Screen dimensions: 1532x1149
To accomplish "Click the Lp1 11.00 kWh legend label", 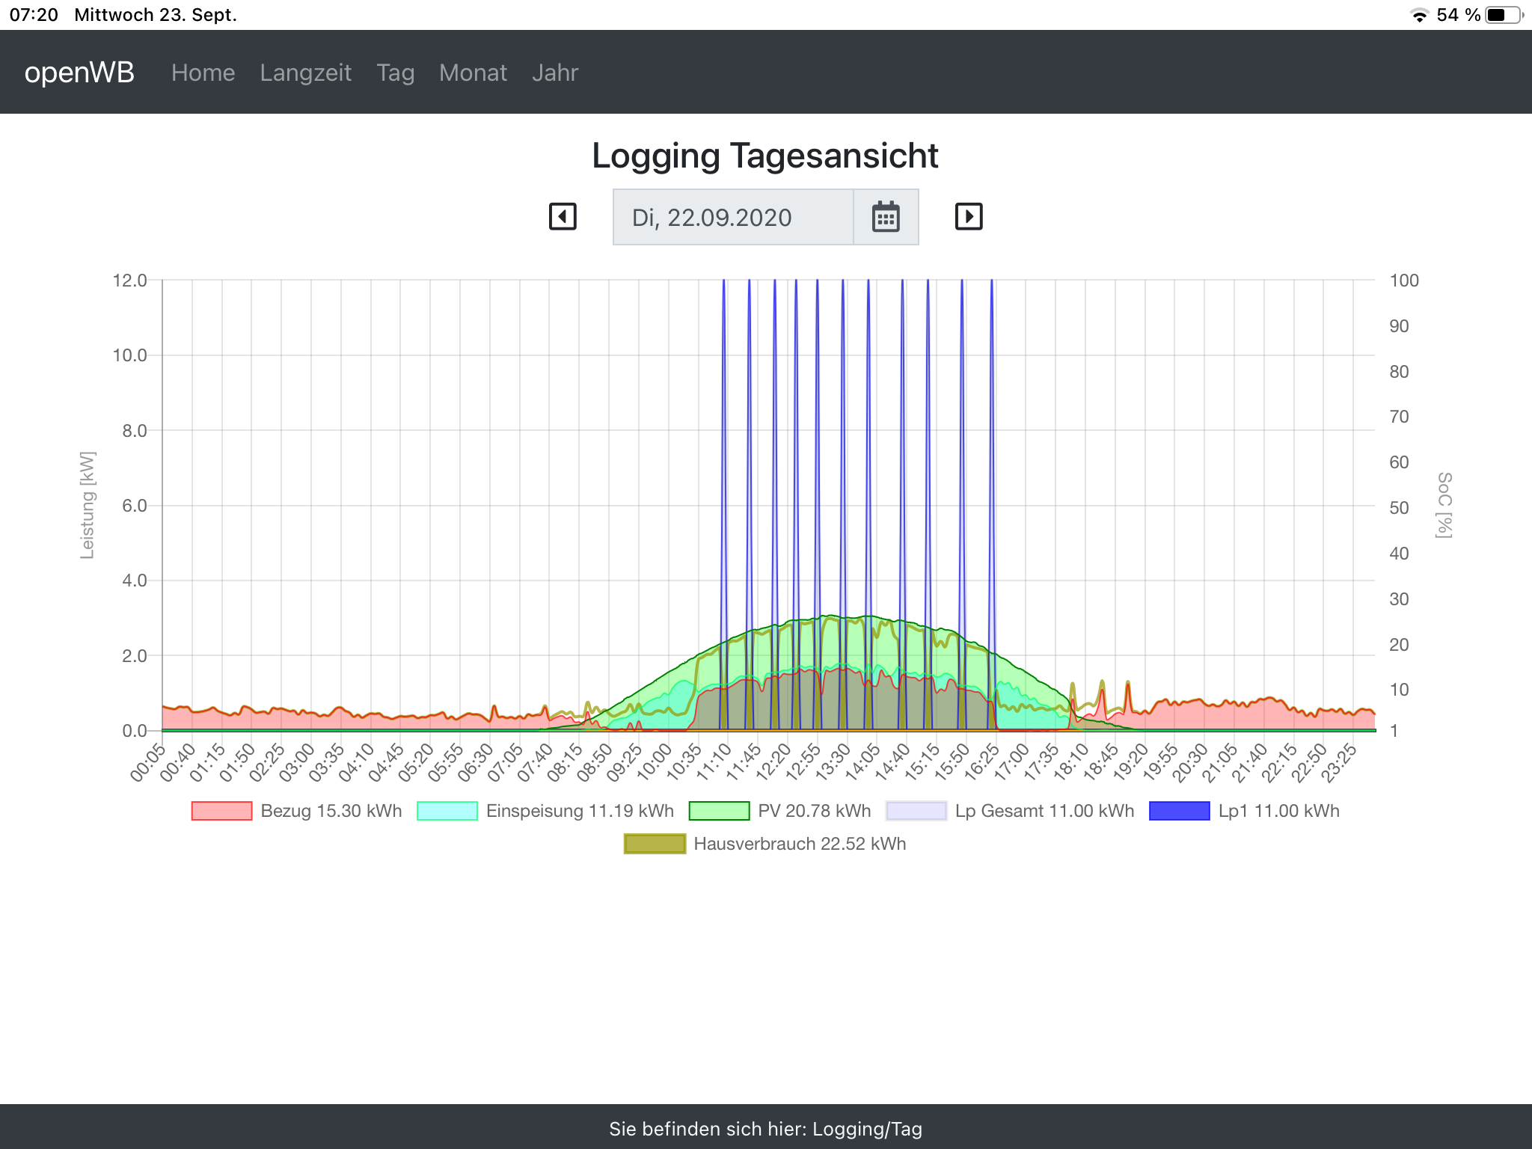I will [1278, 811].
